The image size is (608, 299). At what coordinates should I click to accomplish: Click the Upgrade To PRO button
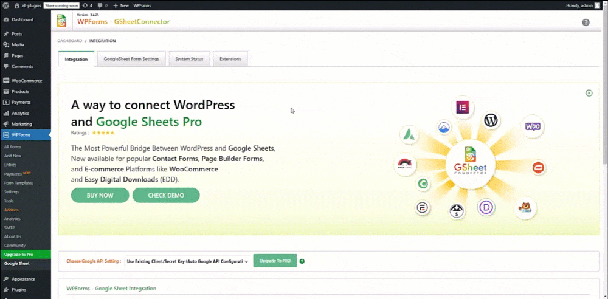pyautogui.click(x=275, y=261)
